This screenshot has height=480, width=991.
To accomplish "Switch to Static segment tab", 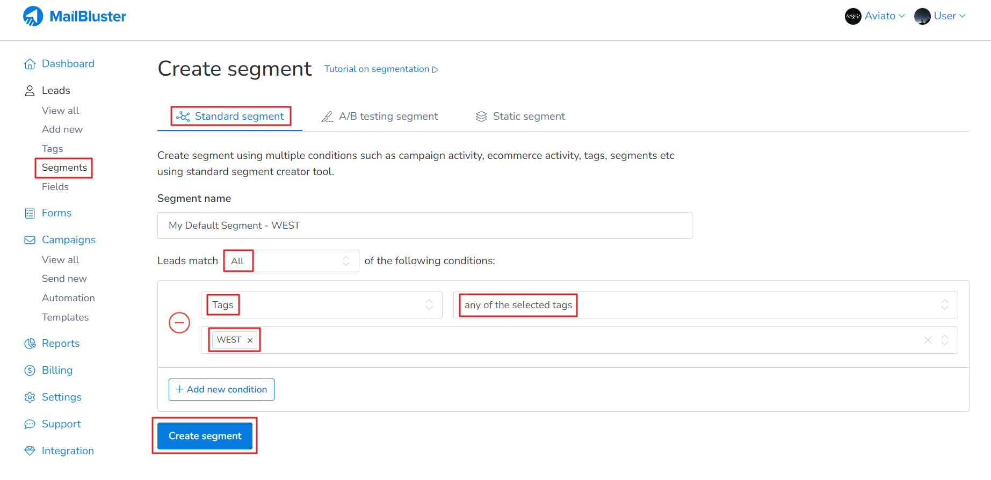I will pos(520,117).
